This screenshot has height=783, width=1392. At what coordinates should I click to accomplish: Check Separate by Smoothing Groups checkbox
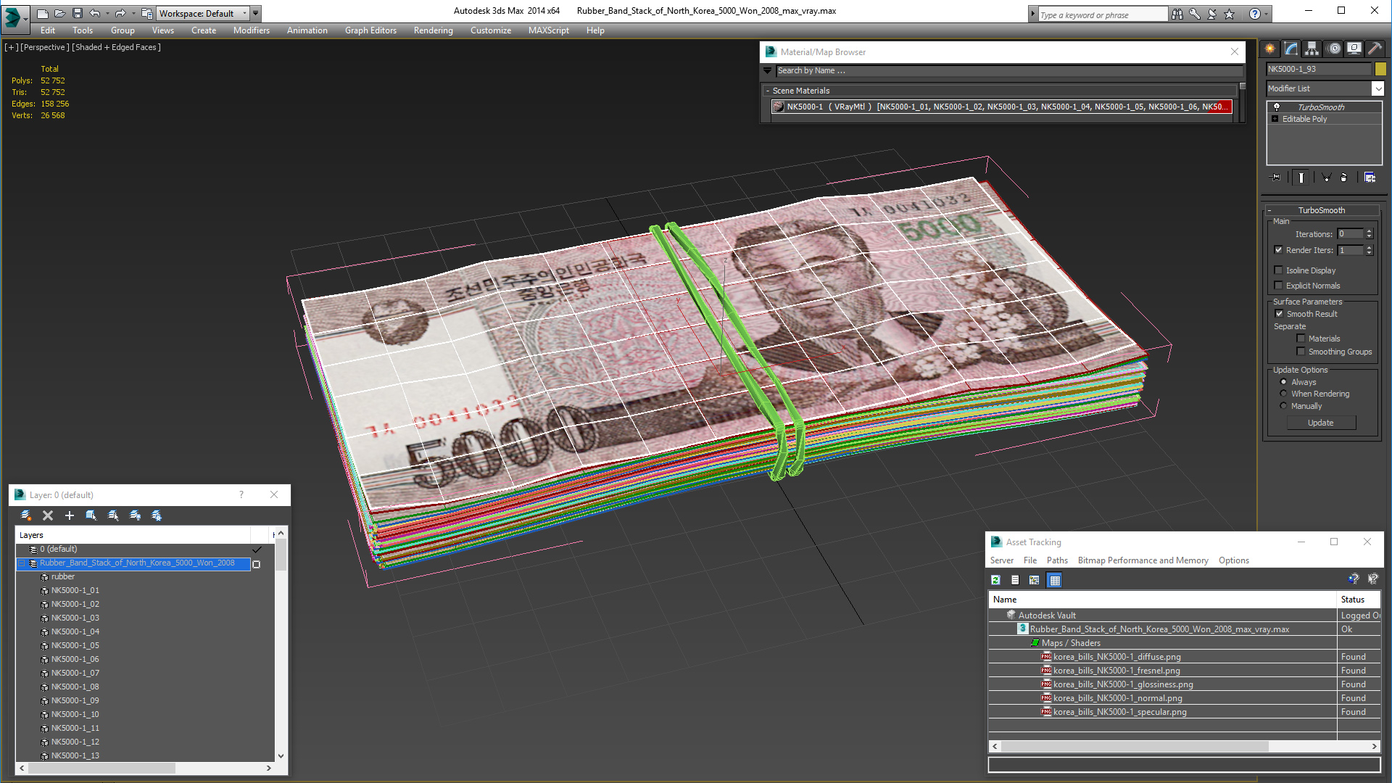1301,352
